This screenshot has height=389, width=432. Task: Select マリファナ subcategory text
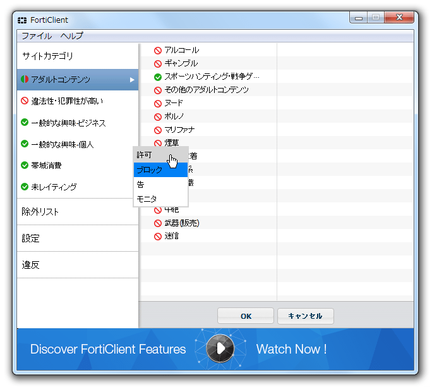click(179, 130)
